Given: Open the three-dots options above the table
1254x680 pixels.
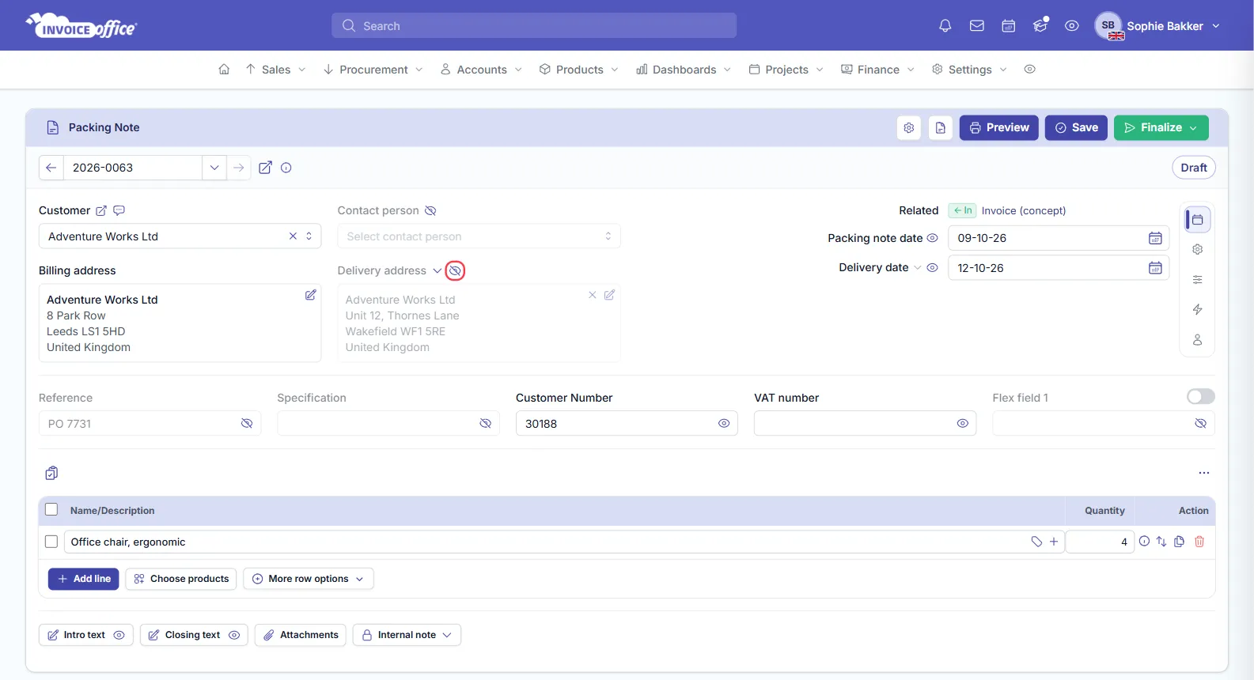Looking at the screenshot, I should [1204, 473].
